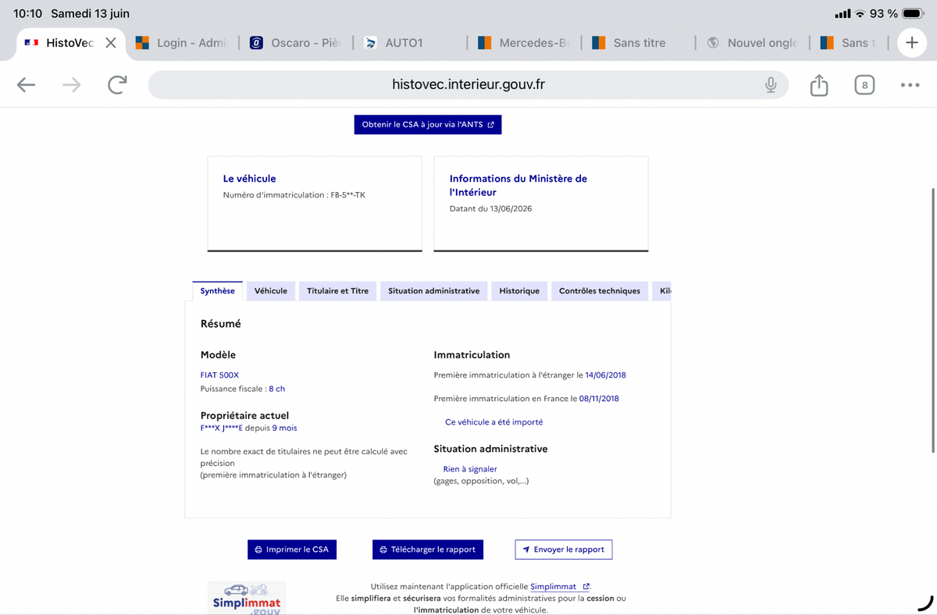
Task: Open the Titulaire et Titre tab
Action: tap(337, 291)
